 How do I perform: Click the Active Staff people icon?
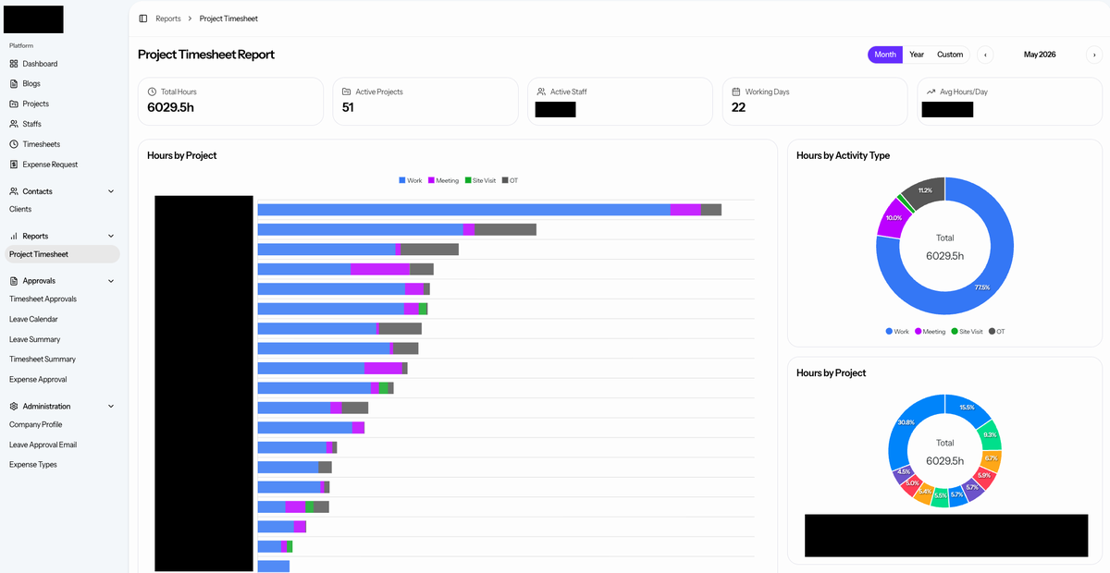coord(541,91)
